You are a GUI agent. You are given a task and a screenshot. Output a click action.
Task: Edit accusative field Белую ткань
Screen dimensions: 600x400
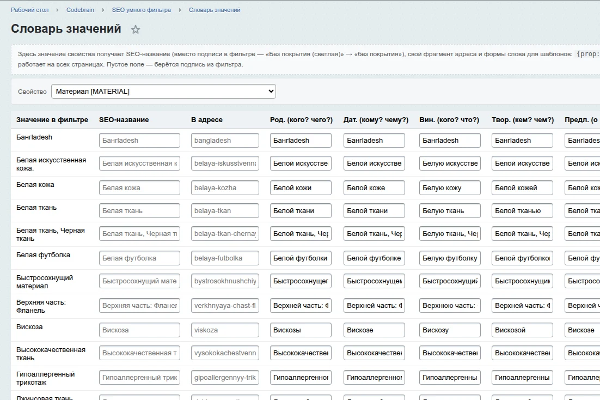pos(450,211)
